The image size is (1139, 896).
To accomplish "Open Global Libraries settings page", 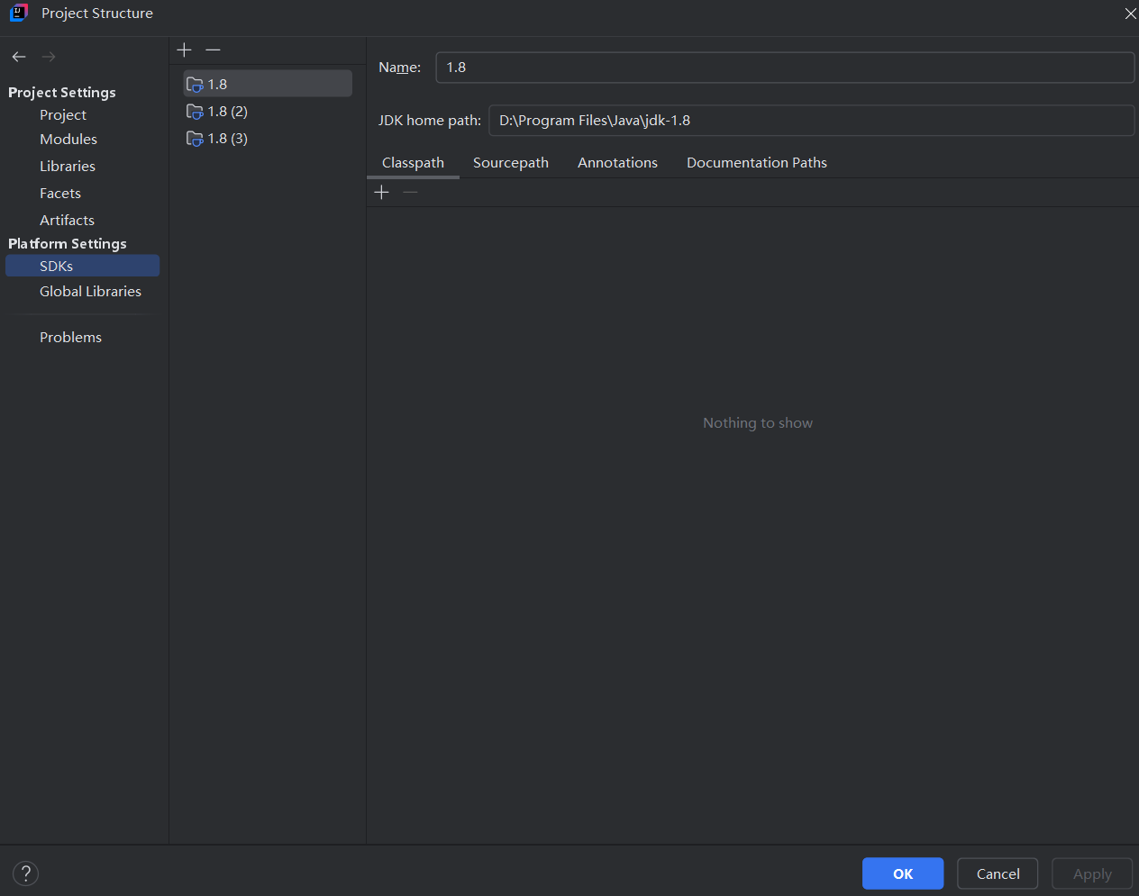I will coord(90,291).
